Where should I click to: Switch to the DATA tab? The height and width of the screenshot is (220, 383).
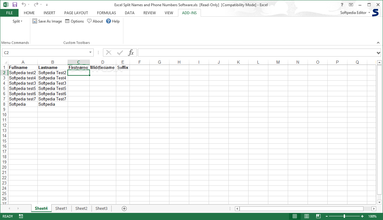click(x=130, y=13)
